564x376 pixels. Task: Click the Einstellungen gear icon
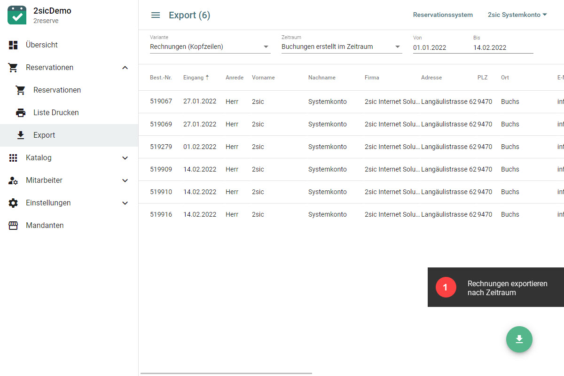point(13,203)
